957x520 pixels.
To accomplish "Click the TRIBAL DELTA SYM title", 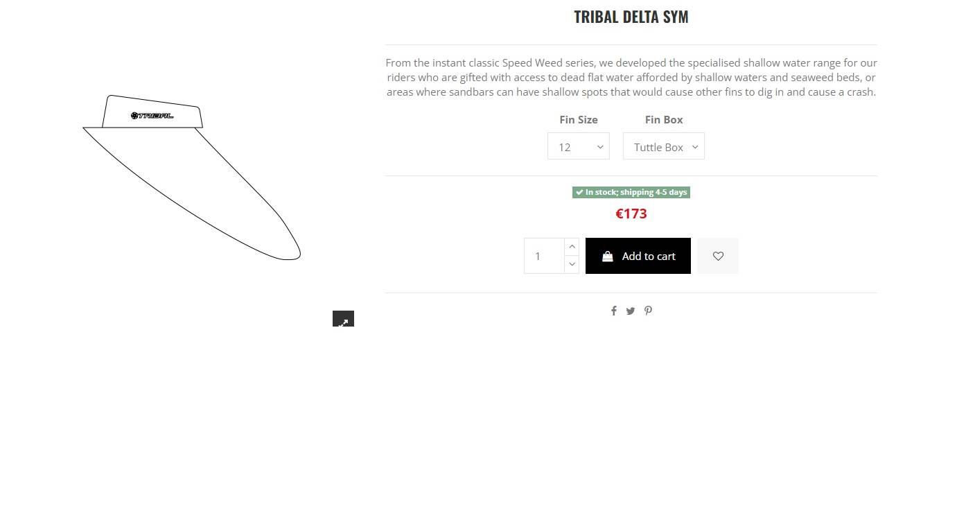I will click(631, 17).
